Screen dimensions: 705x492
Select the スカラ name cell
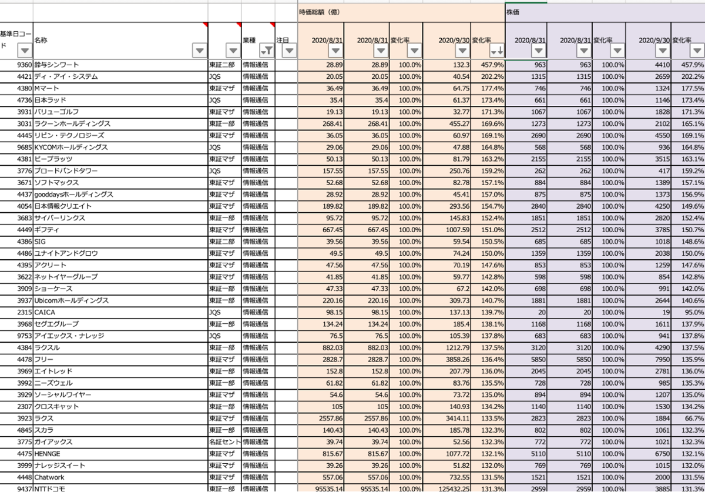120,430
